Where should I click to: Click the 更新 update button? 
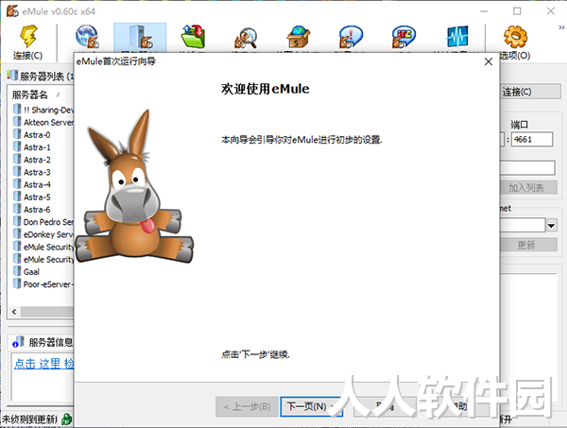pyautogui.click(x=528, y=245)
